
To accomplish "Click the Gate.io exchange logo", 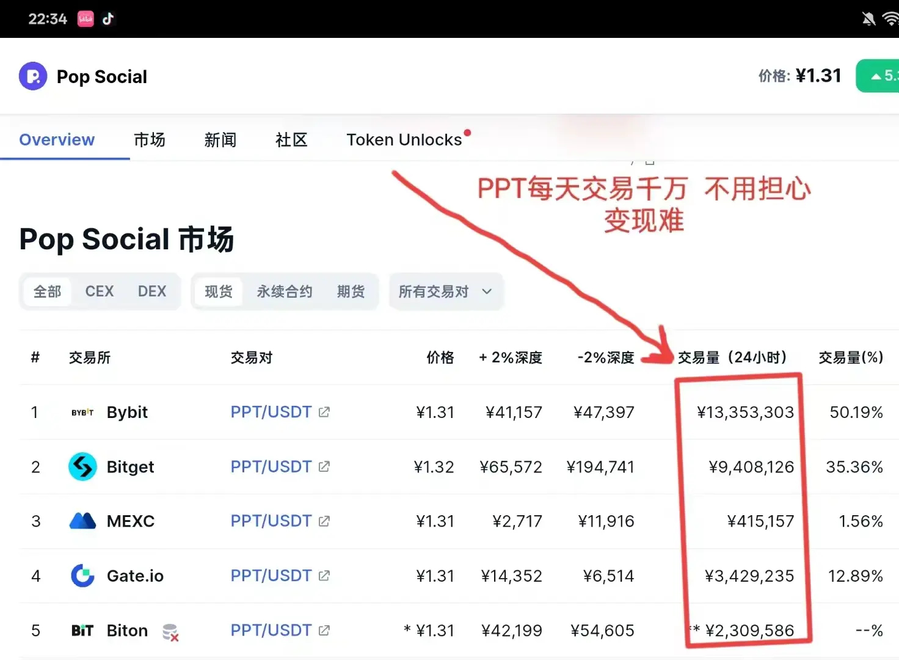I will coord(82,576).
